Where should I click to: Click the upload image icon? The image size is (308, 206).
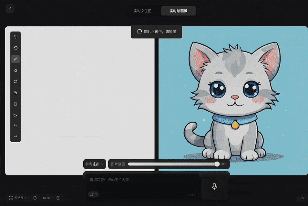click(15, 115)
